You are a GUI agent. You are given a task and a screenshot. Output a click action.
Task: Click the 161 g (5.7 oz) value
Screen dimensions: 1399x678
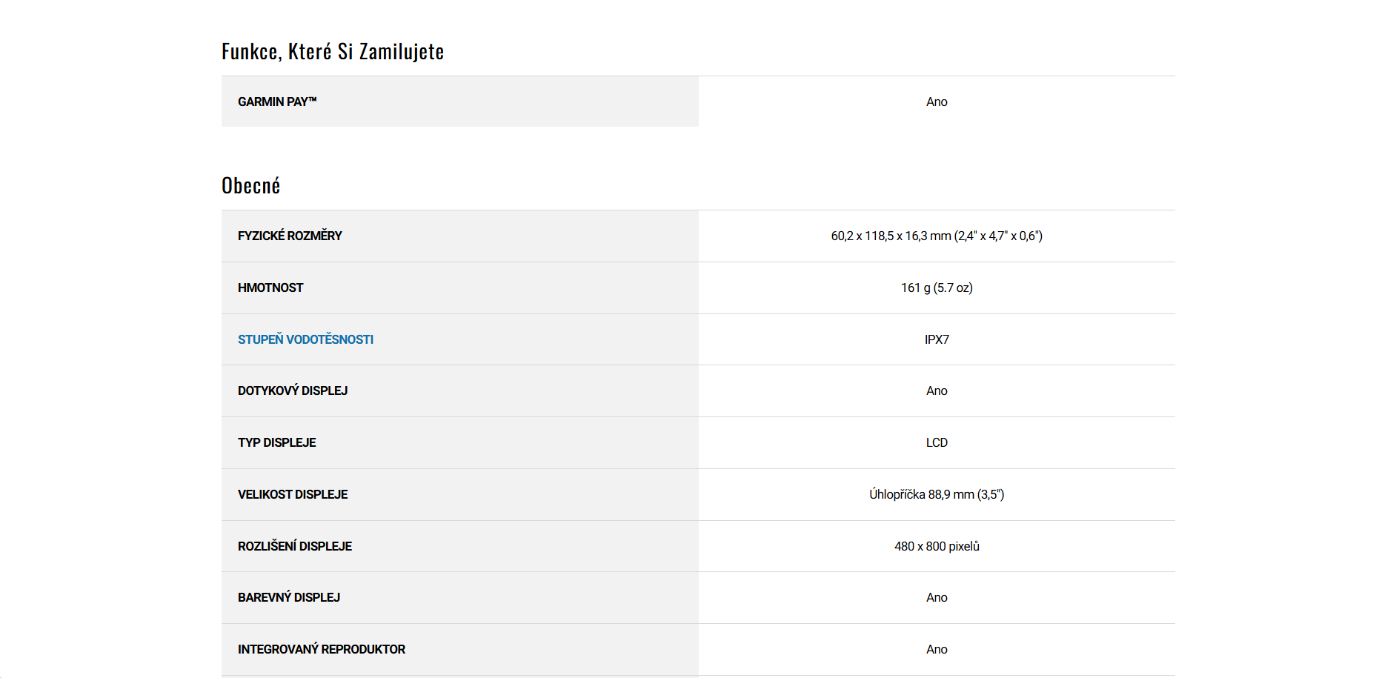pos(937,288)
